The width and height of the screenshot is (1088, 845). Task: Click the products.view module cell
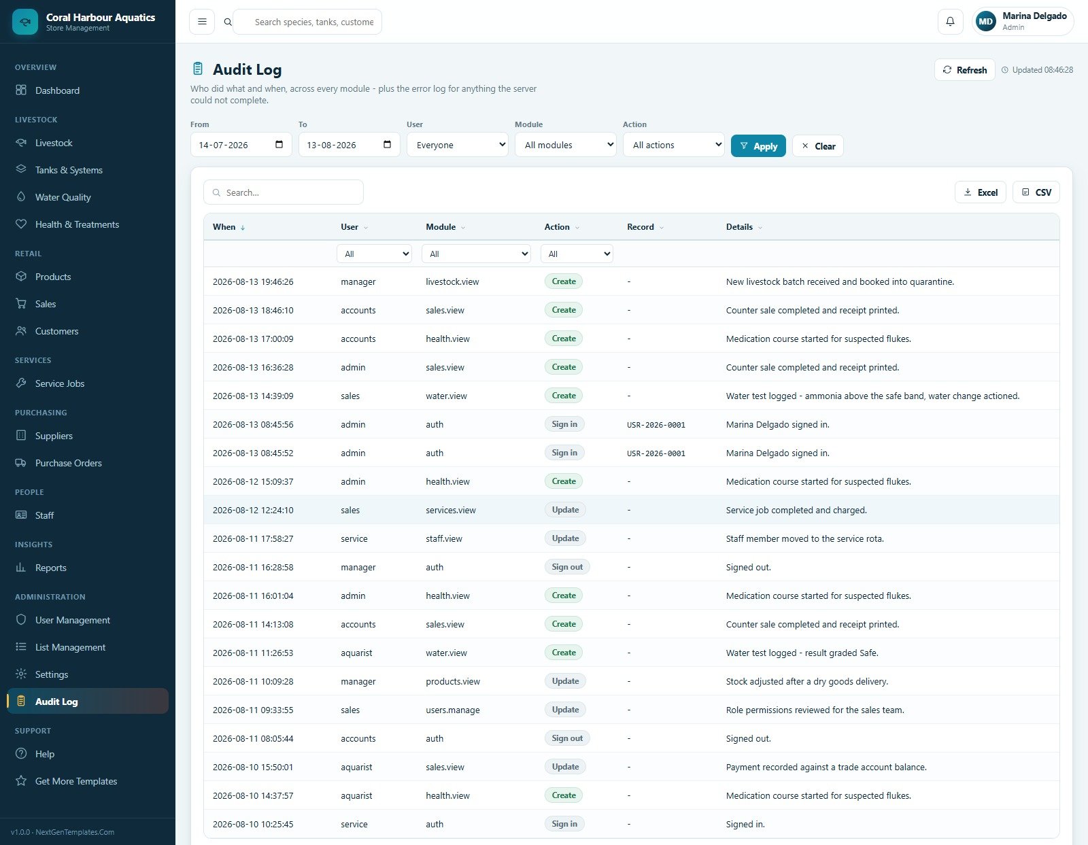[x=453, y=681]
